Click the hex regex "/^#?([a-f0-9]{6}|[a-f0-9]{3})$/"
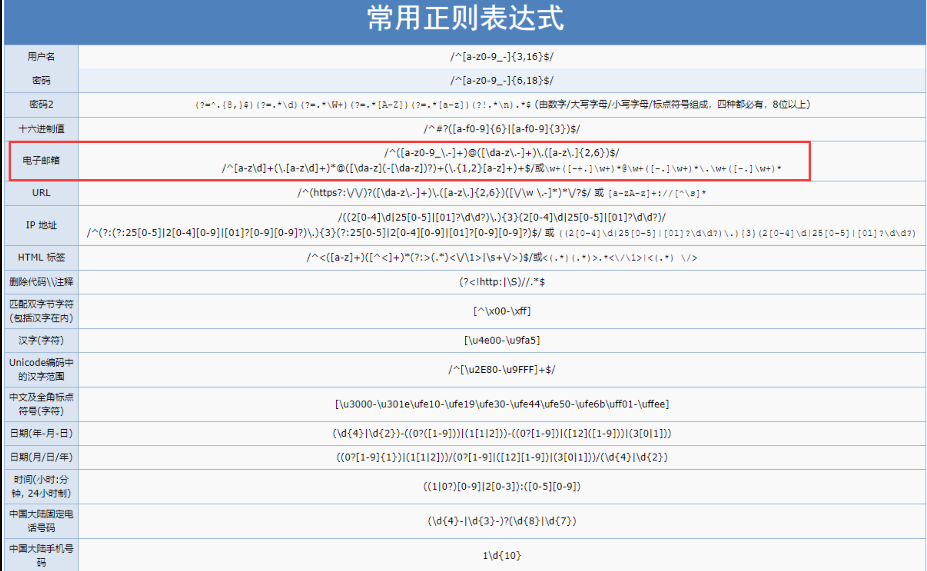Image resolution: width=927 pixels, height=571 pixels. (x=501, y=129)
